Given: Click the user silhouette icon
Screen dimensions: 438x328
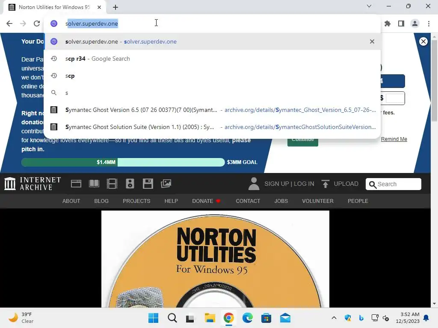Looking at the screenshot, I should (254, 184).
